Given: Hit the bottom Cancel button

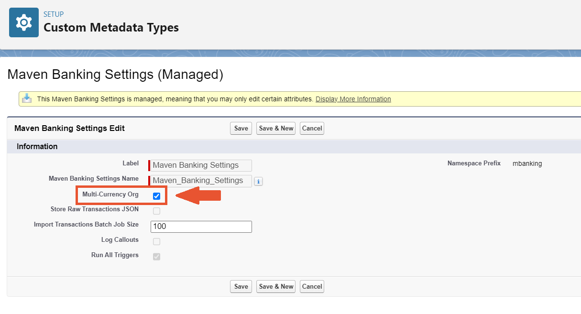Looking at the screenshot, I should coord(312,286).
